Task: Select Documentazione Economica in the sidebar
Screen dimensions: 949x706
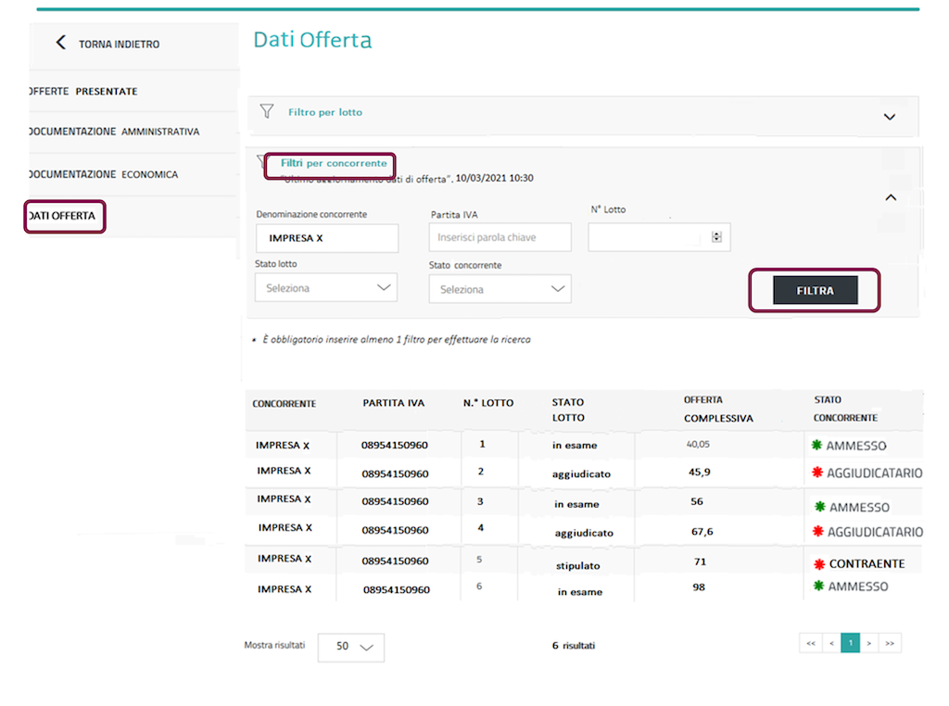Action: coord(104,174)
